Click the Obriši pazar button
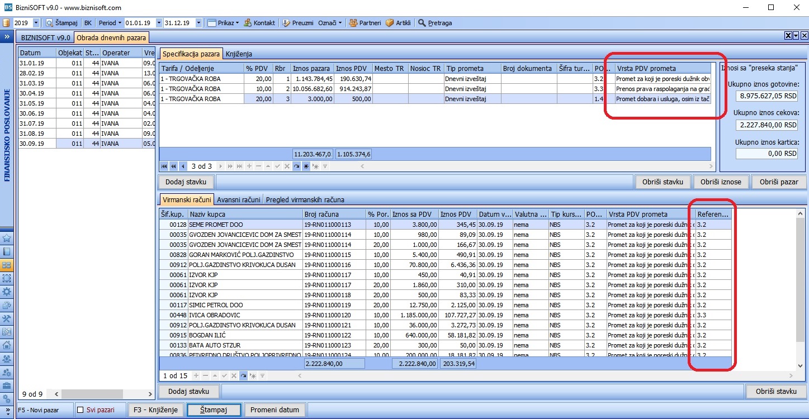The image size is (809, 419). pos(779,182)
